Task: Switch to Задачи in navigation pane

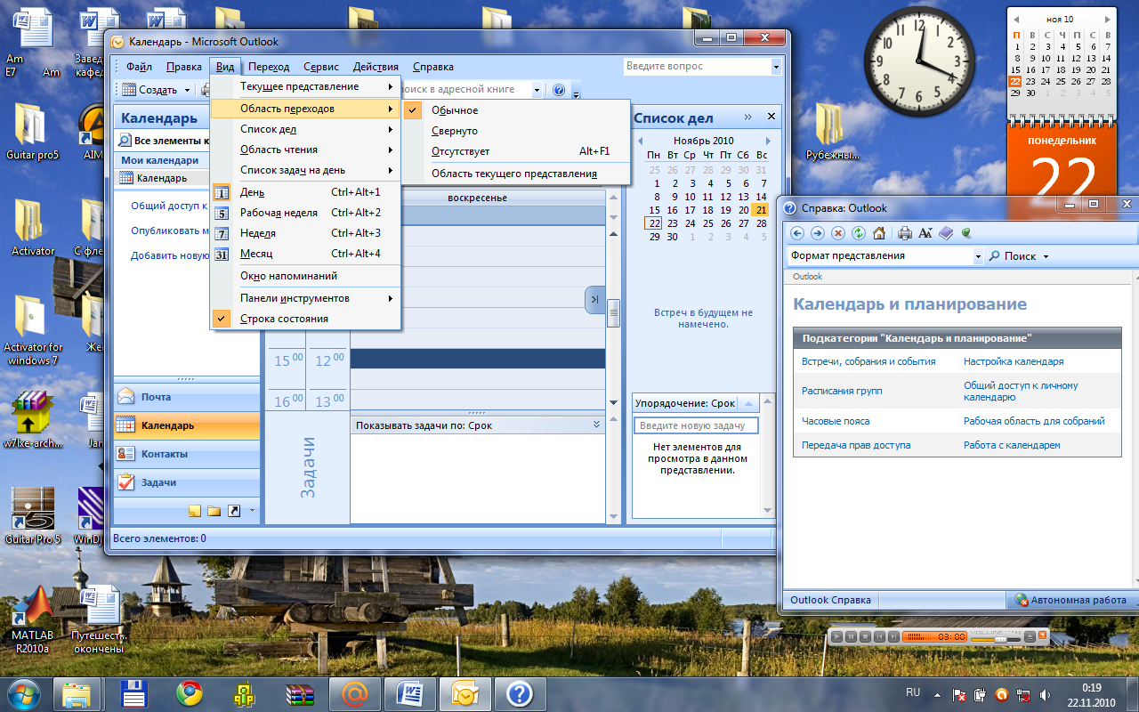Action: 187,482
